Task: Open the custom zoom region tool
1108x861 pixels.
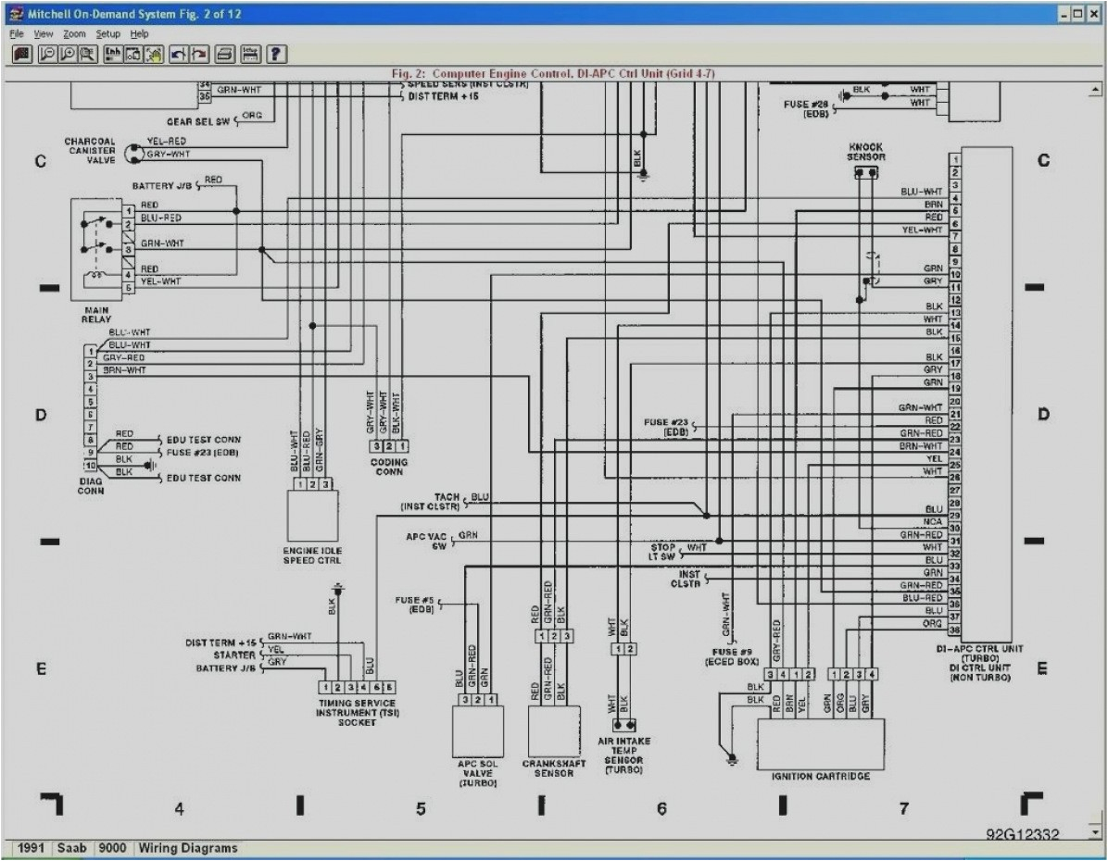Action: [86, 53]
